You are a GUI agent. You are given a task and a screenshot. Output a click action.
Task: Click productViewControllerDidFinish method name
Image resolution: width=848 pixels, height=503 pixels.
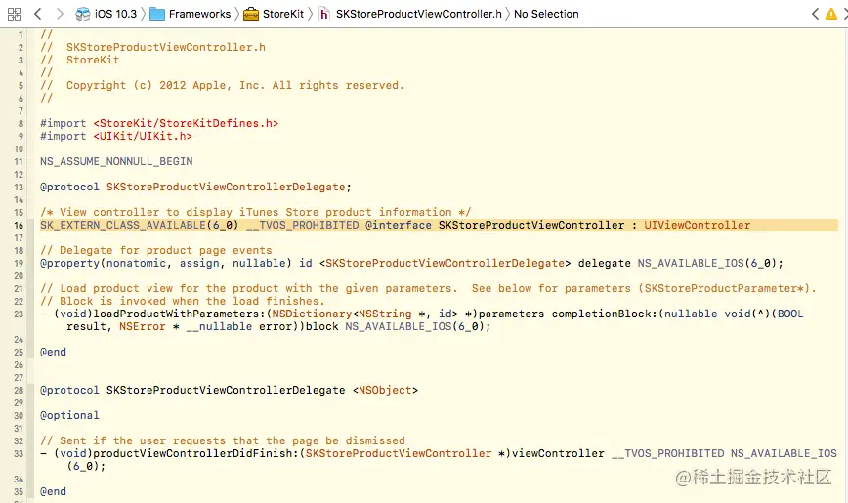coord(192,454)
